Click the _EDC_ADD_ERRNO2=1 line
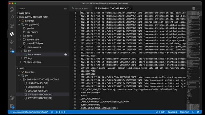 pos(91,99)
